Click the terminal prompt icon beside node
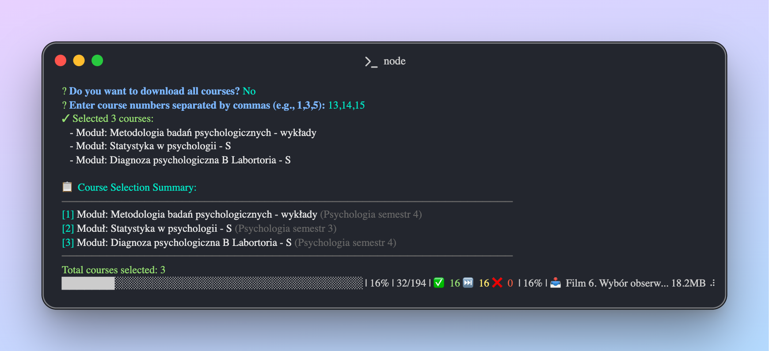 (371, 62)
